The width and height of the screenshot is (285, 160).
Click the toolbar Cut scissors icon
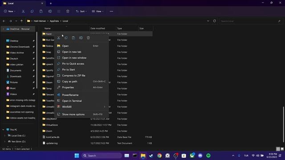tap(23, 11)
